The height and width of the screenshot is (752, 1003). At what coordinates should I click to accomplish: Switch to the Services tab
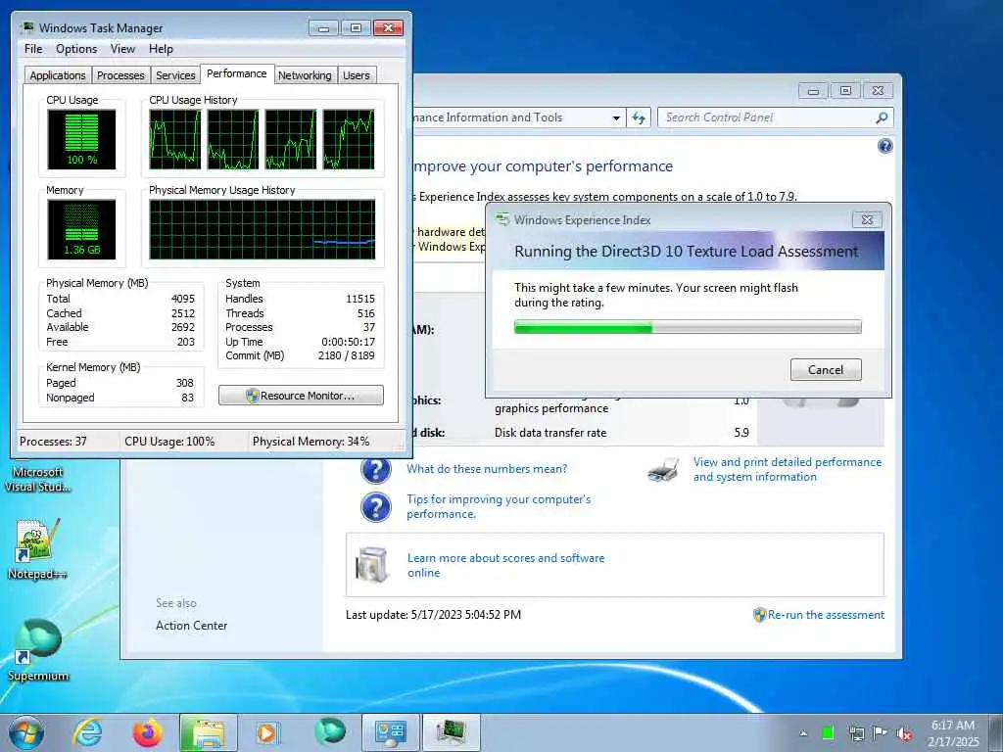pyautogui.click(x=175, y=75)
